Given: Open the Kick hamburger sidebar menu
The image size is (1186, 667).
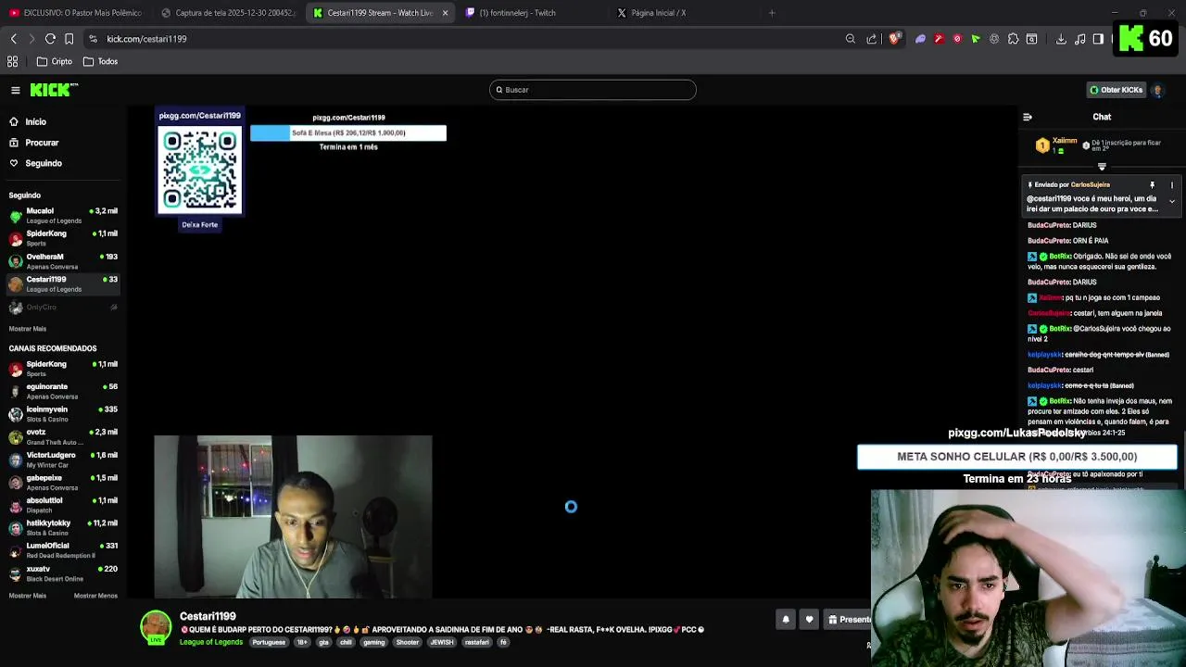Looking at the screenshot, I should 16,90.
